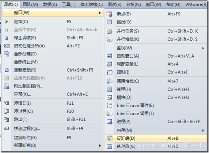This screenshot has height=153, width=209.
Task: Click the 断点 red dot icon
Action: 109,14
